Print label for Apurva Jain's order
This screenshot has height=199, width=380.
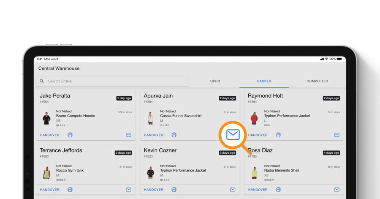pyautogui.click(x=174, y=135)
